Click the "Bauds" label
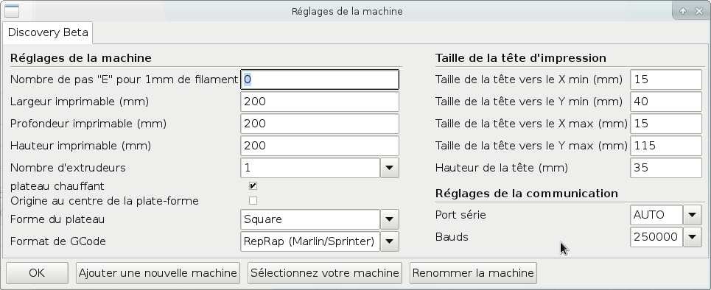 (452, 237)
